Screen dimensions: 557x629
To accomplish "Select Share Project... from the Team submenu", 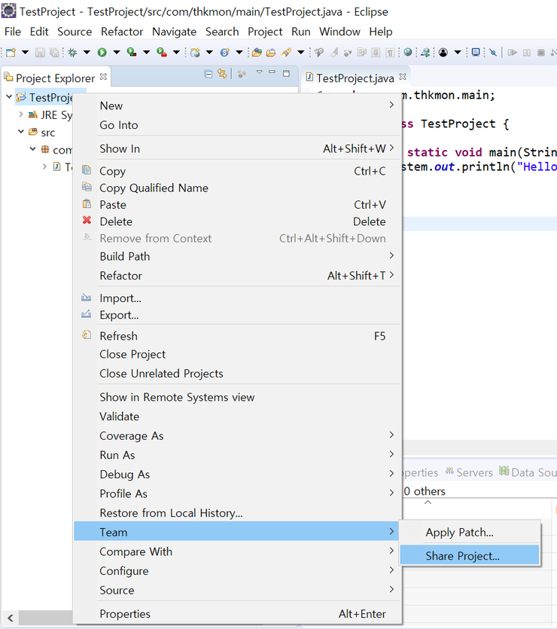I will click(462, 556).
